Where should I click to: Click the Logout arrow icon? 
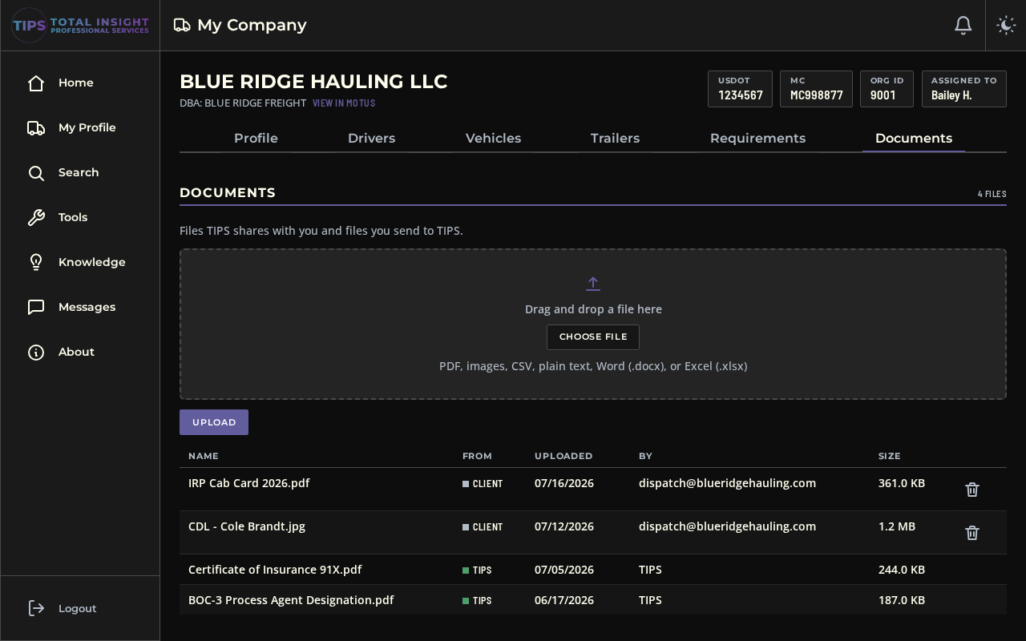36,609
